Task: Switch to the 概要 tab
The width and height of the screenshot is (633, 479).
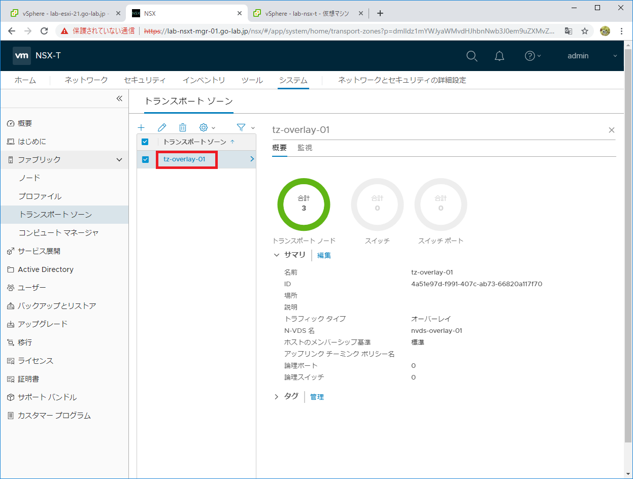Action: (279, 148)
